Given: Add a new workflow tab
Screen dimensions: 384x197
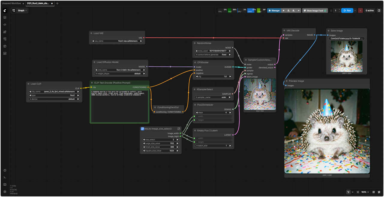Looking at the screenshot, I should click(57, 3).
